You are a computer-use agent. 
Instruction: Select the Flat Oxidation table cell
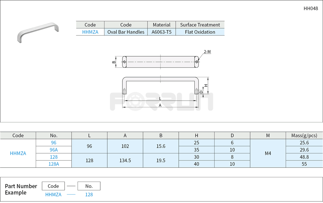[x=200, y=32]
